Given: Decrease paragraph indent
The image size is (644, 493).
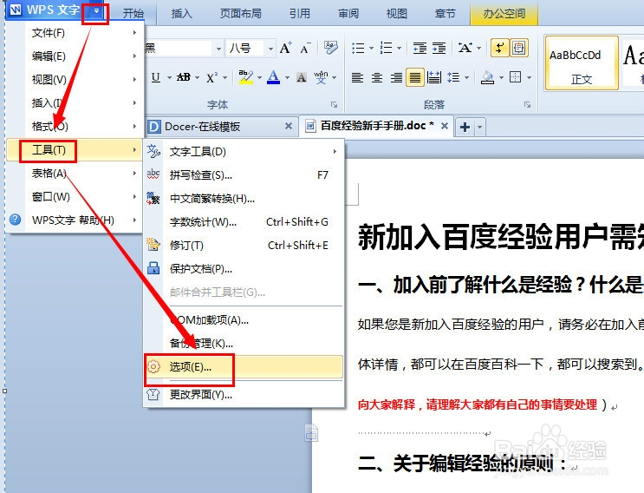Looking at the screenshot, I should (x=420, y=48).
